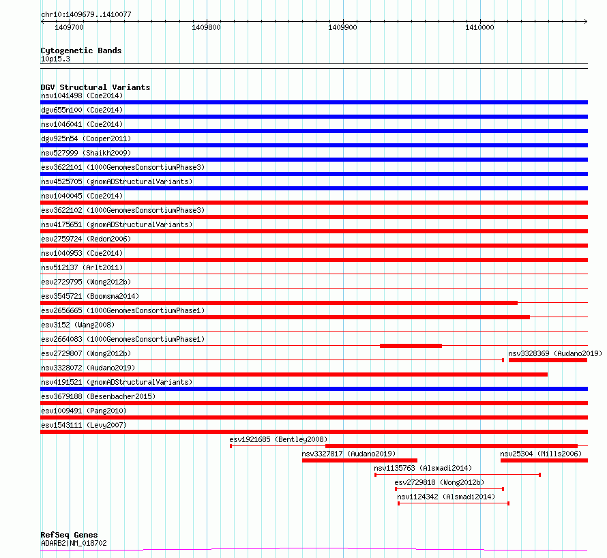Click the blue bar under nsv4191521
Image resolution: width=607 pixels, height=558 pixels.
coord(314,389)
